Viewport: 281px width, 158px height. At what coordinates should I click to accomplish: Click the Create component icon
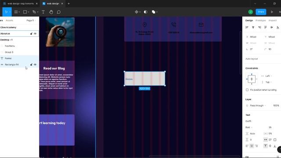click(137, 12)
